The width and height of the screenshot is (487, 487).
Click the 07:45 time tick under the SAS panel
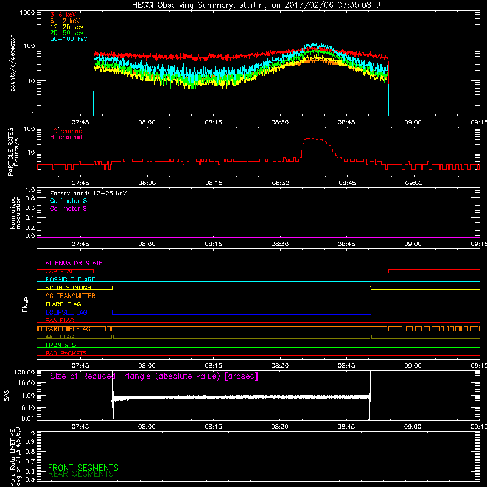coord(80,427)
